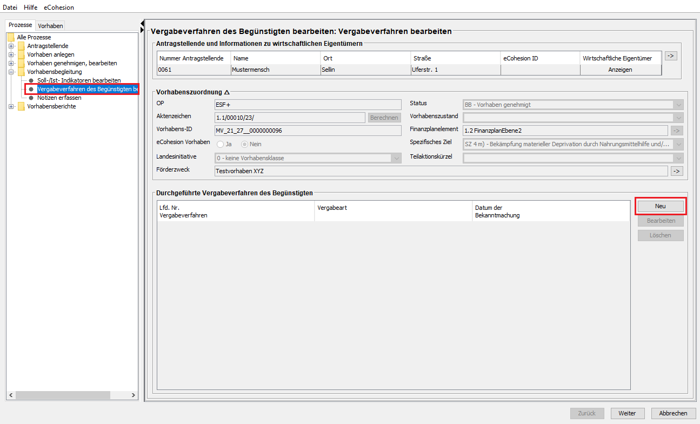Click the Förderzweck text field
Image resolution: width=700 pixels, height=424 pixels.
(x=441, y=171)
